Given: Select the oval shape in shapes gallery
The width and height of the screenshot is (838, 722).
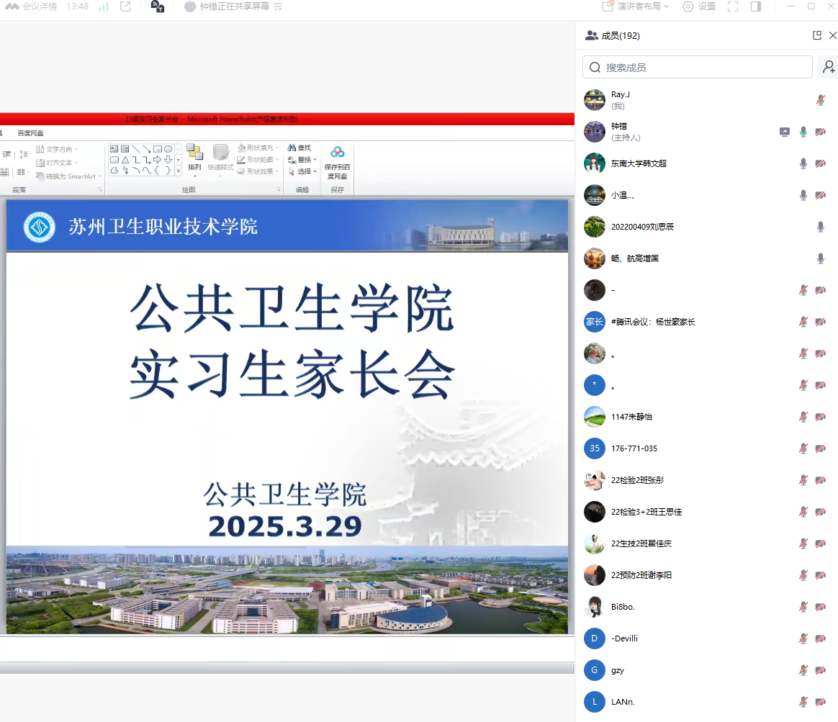Looking at the screenshot, I should tap(168, 149).
